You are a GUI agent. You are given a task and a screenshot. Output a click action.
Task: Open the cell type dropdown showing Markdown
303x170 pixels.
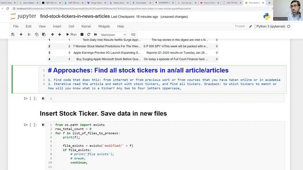click(114, 34)
